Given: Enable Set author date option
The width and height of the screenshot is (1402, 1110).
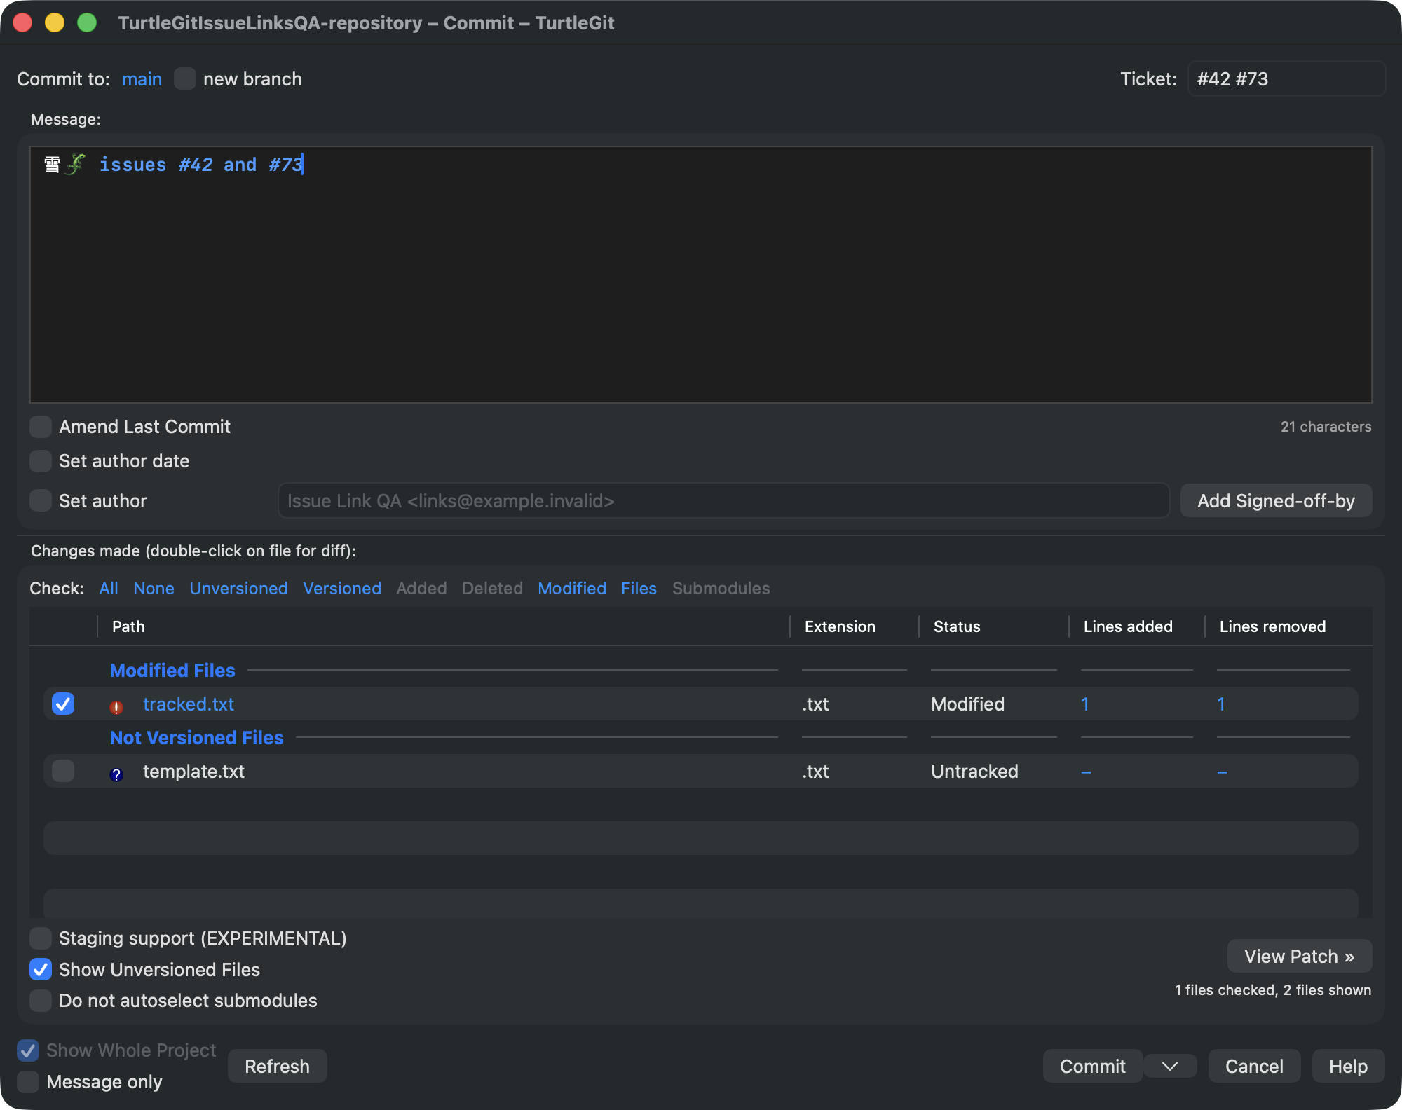Looking at the screenshot, I should (x=41, y=461).
